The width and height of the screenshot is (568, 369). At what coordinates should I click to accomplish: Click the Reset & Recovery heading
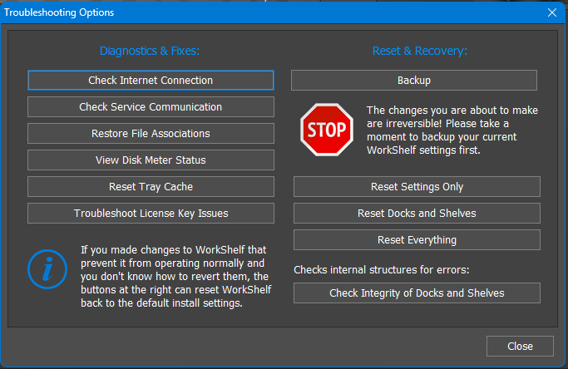click(x=420, y=52)
